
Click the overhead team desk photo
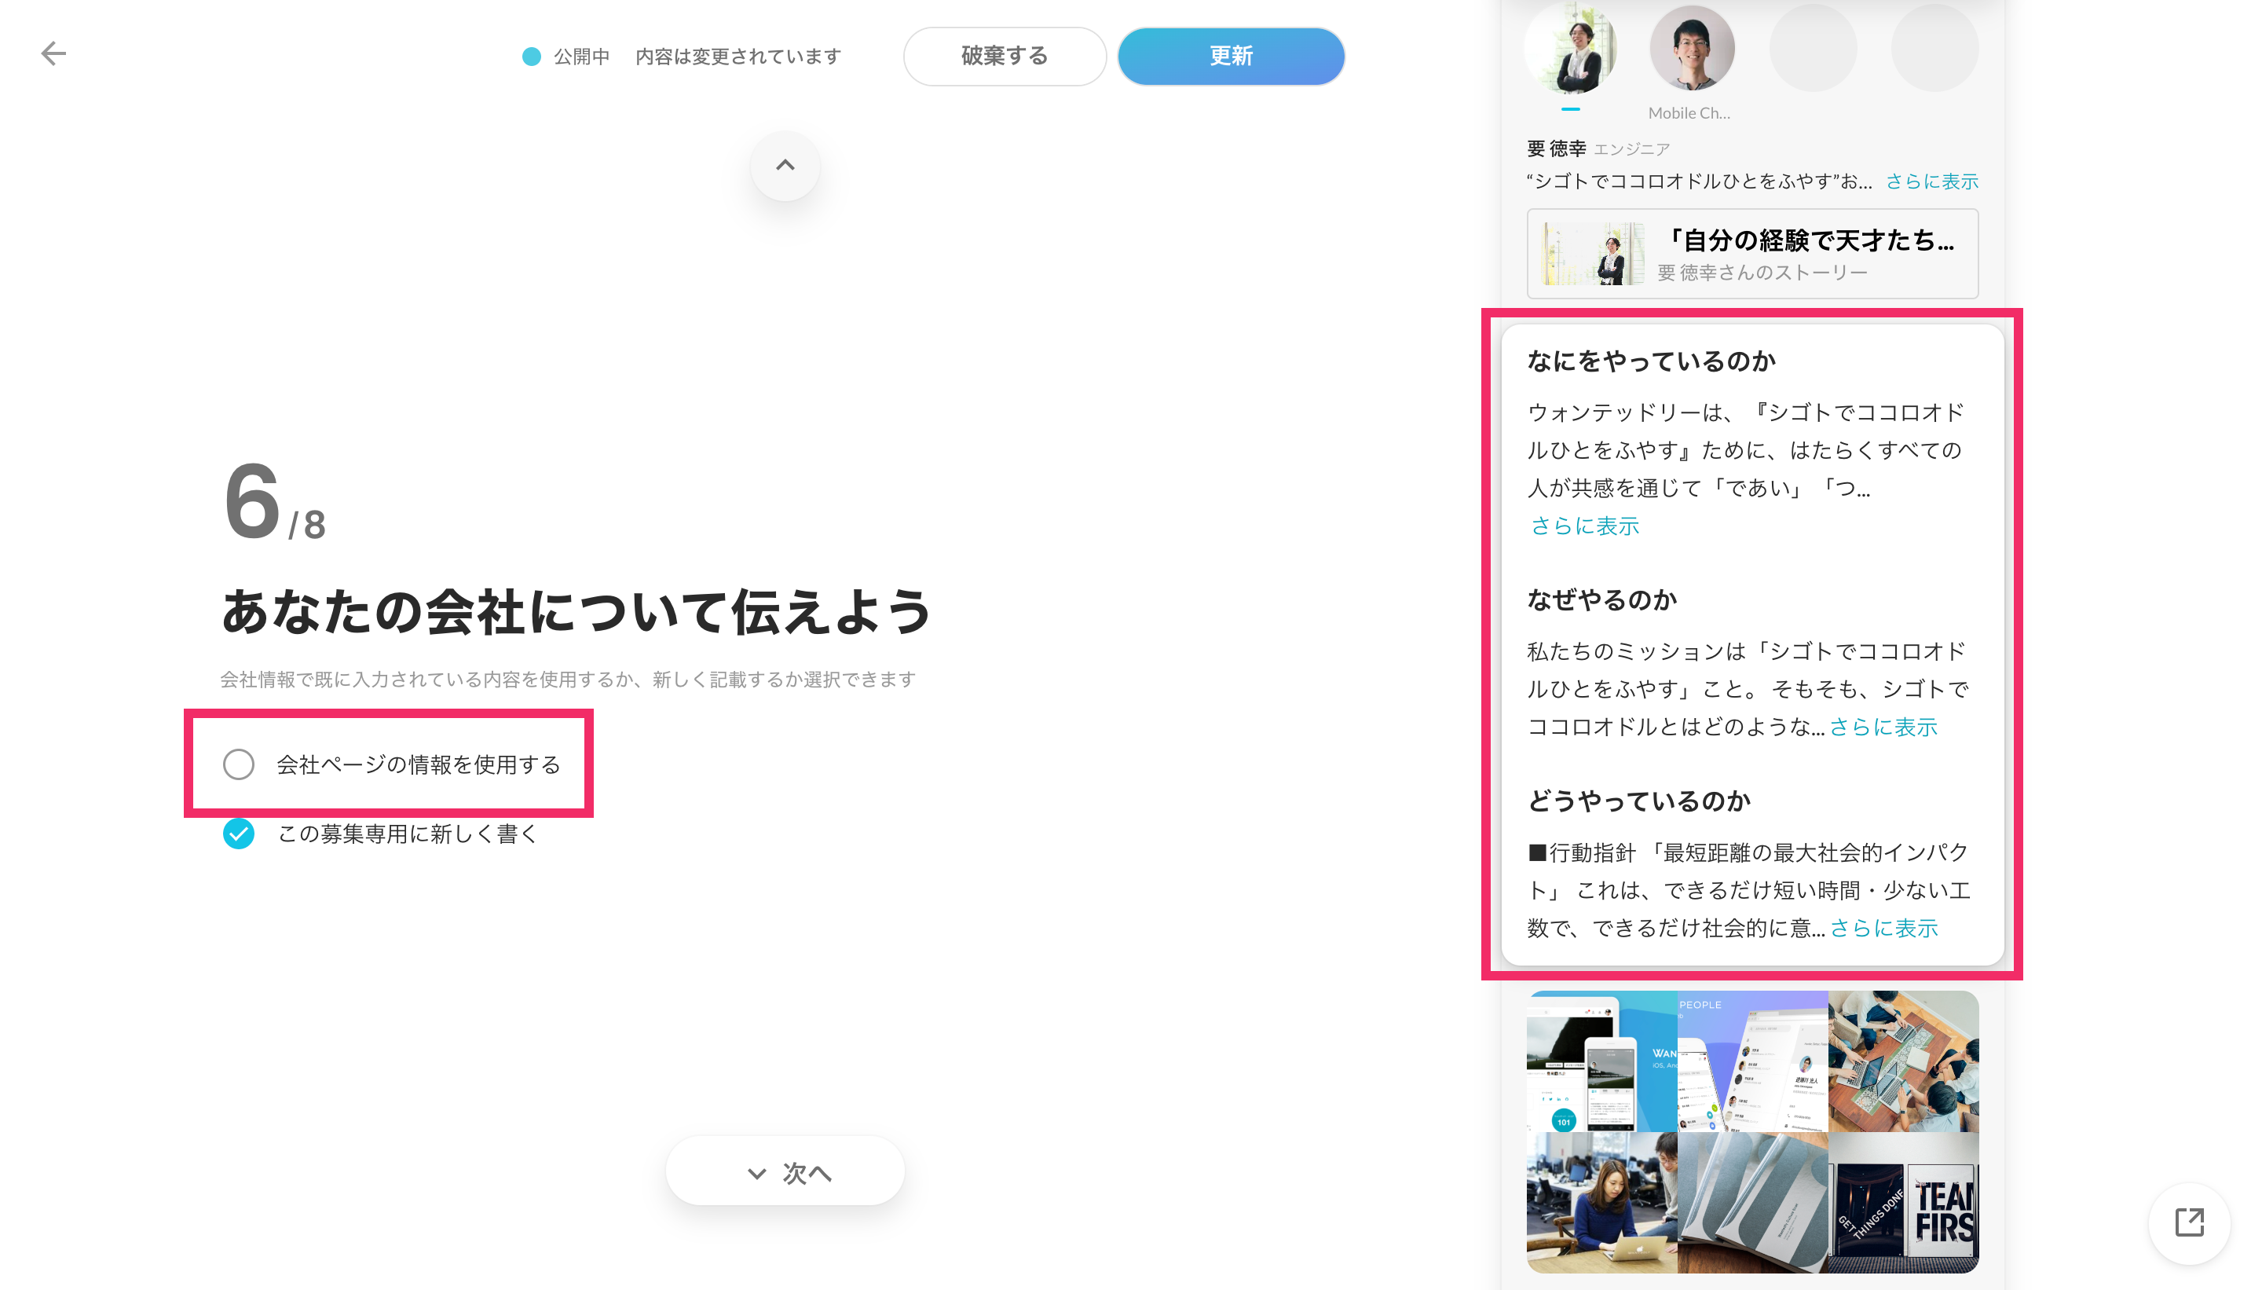(x=1902, y=1061)
